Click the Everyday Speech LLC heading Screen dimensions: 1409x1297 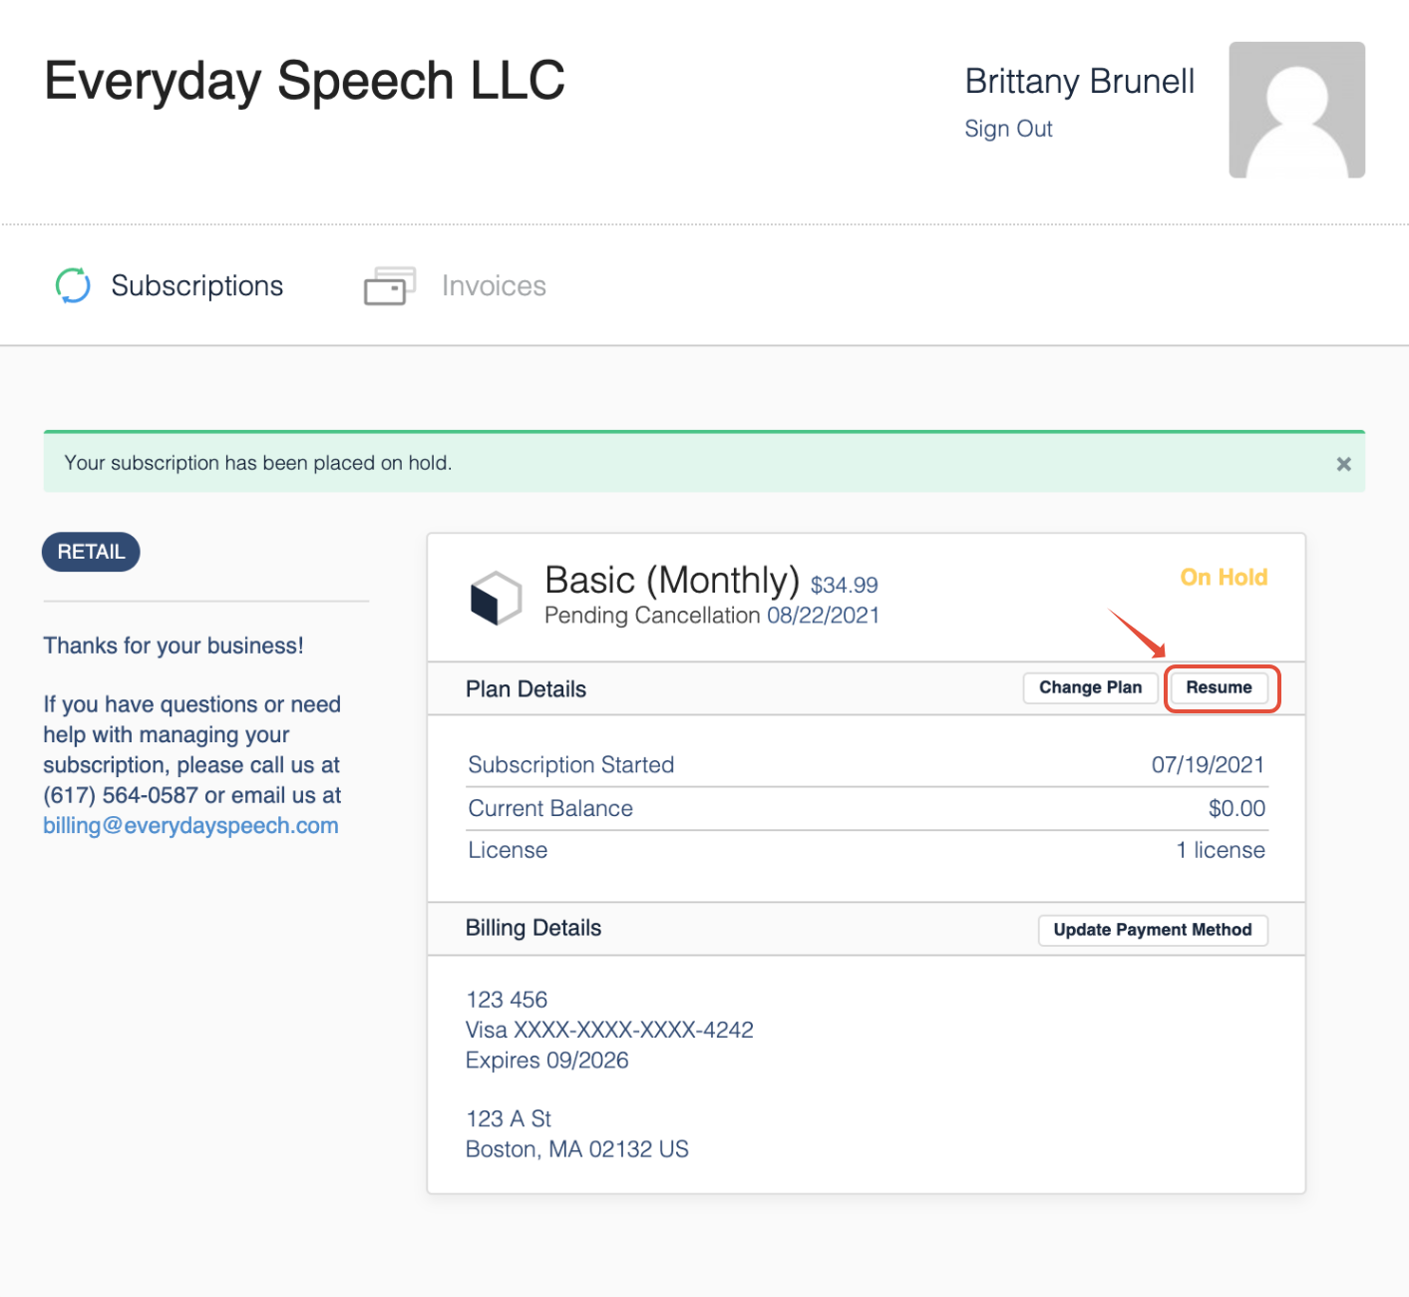305,81
